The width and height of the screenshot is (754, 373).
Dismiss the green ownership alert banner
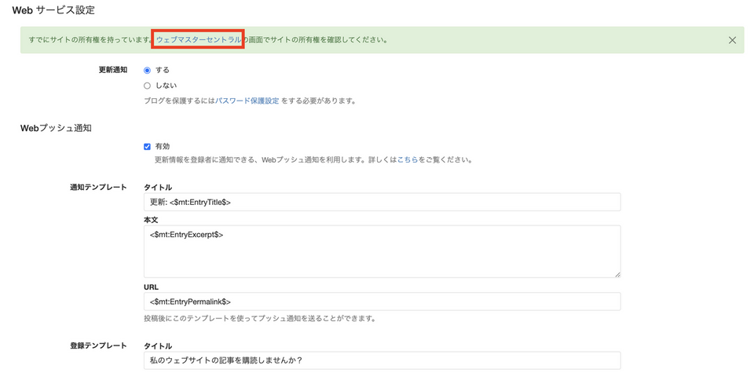point(732,40)
